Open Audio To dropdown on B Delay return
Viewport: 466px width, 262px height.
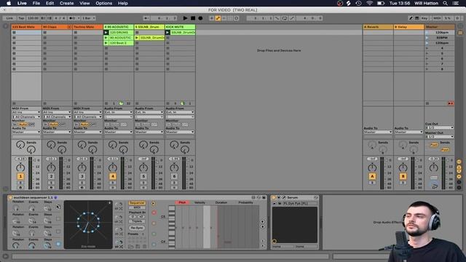point(408,132)
